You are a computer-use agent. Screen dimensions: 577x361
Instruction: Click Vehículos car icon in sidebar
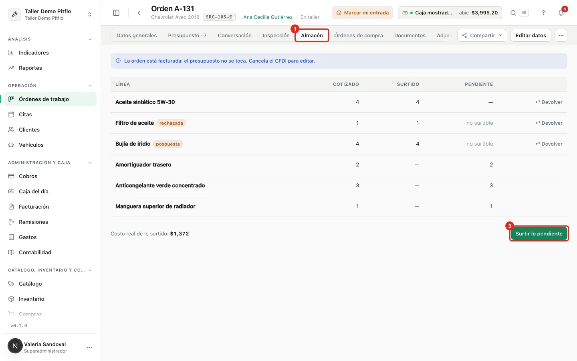pyautogui.click(x=11, y=145)
